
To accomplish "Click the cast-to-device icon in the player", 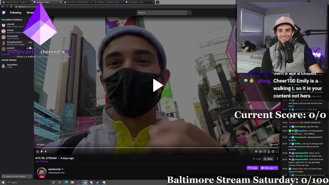I will tap(264, 152).
